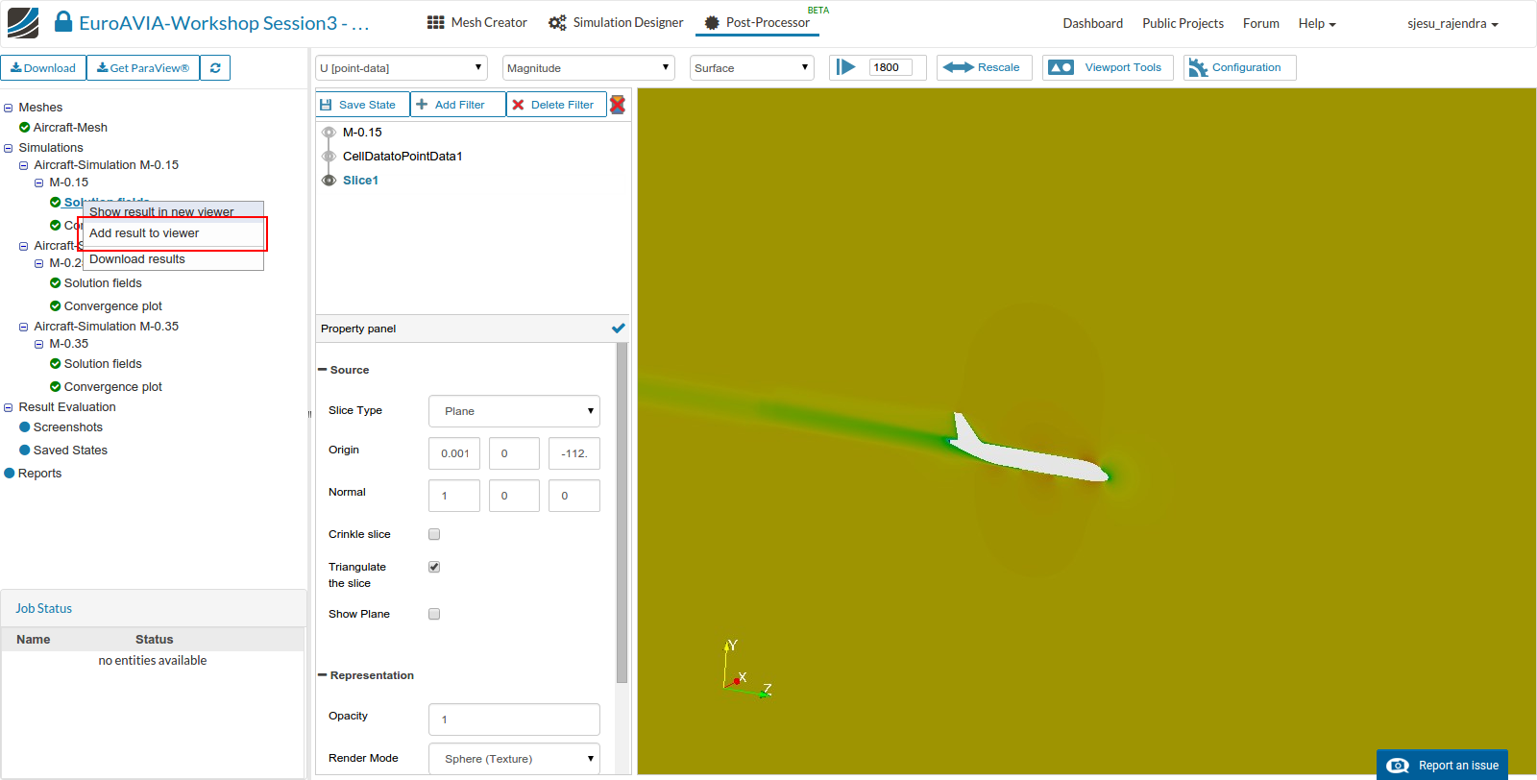Click the Report an issue button
This screenshot has height=780, width=1537.
click(1442, 765)
